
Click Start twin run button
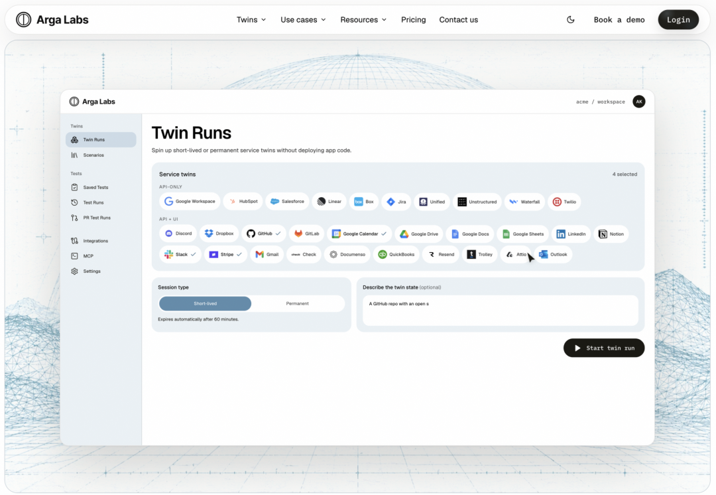pos(604,348)
